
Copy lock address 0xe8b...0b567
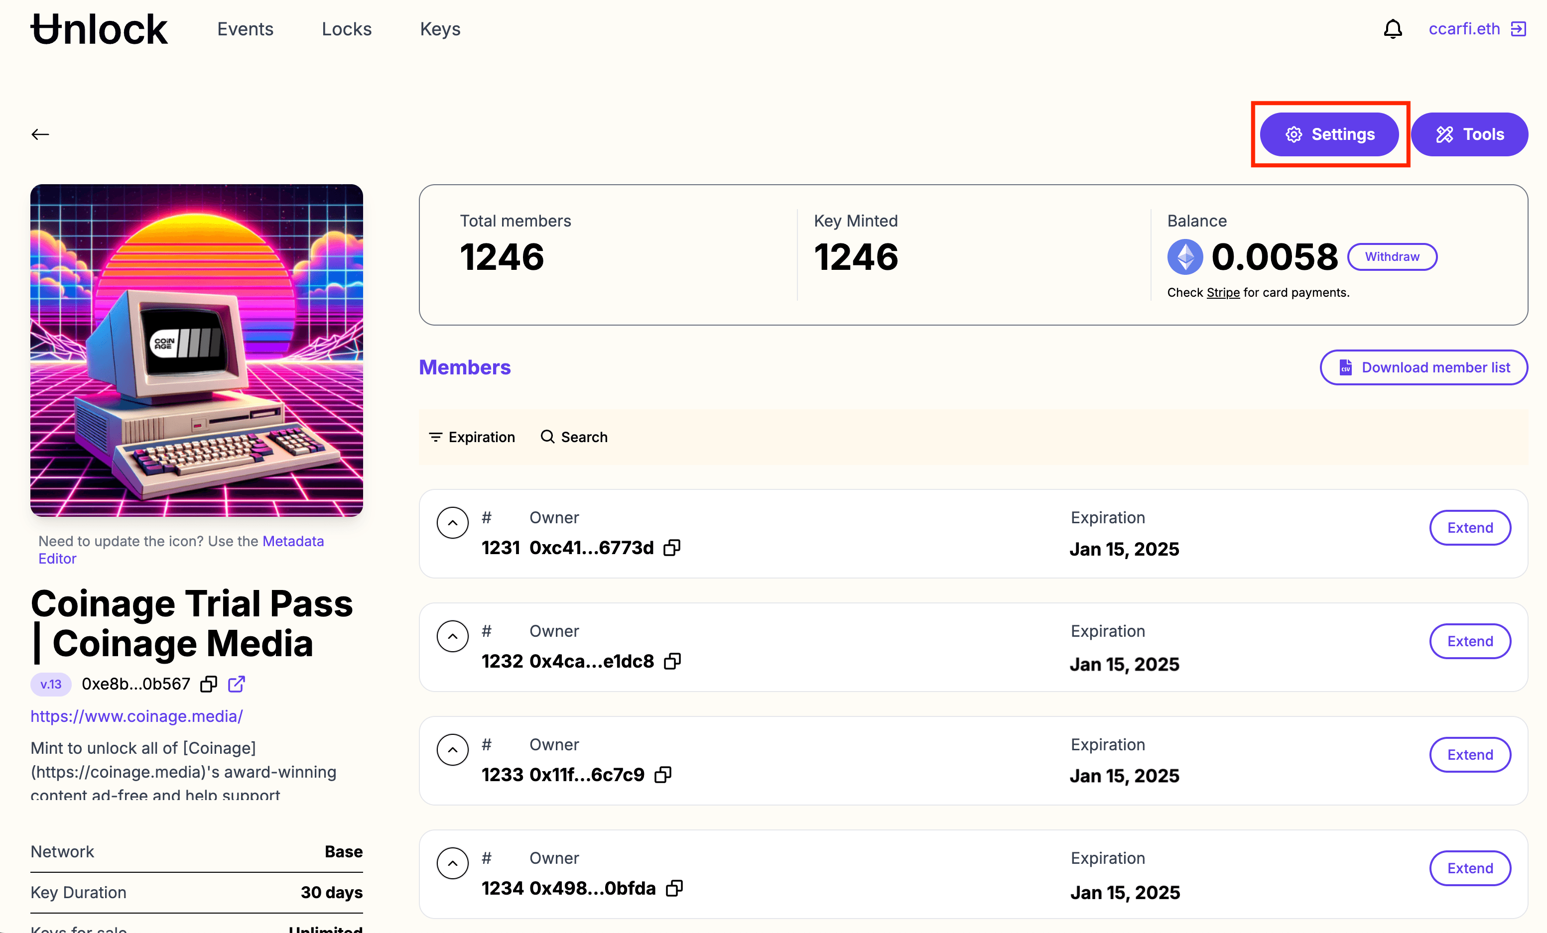click(209, 684)
